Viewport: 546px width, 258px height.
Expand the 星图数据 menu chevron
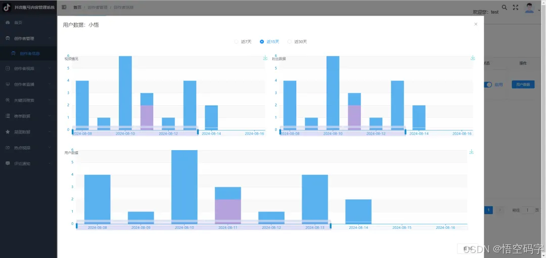point(50,132)
